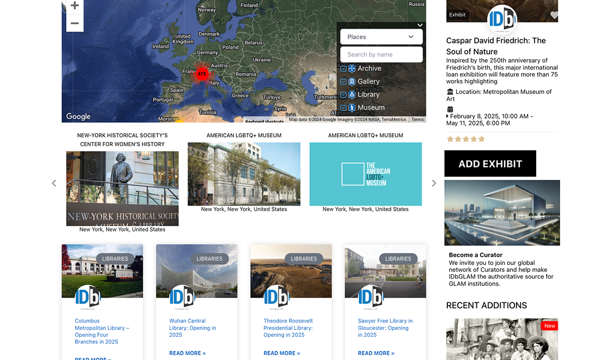Open Become a Curator heading
The image size is (598, 360).
pyautogui.click(x=475, y=255)
